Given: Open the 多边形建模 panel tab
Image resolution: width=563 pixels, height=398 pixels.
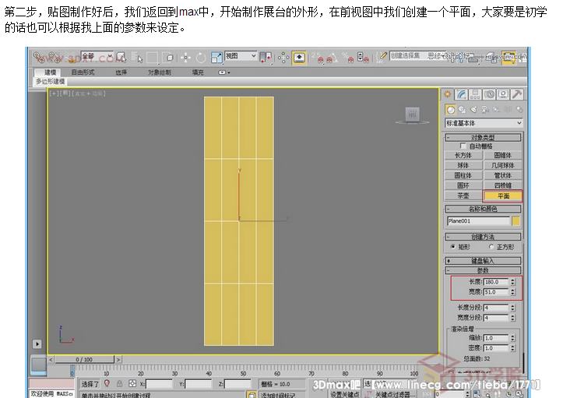Looking at the screenshot, I should (x=51, y=82).
